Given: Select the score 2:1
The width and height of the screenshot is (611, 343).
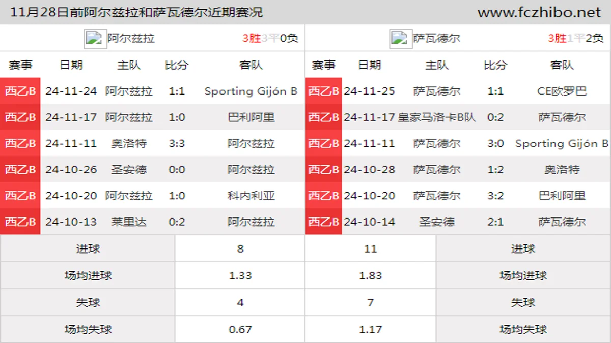Looking at the screenshot, I should pyautogui.click(x=495, y=222).
